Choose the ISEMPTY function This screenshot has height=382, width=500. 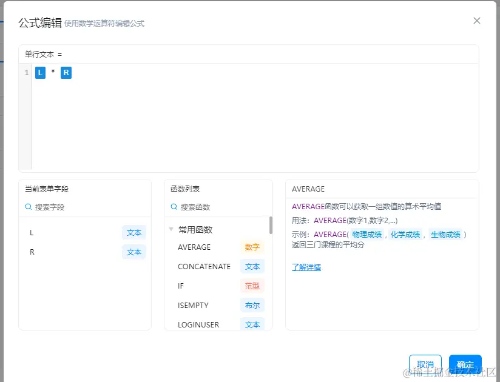193,306
